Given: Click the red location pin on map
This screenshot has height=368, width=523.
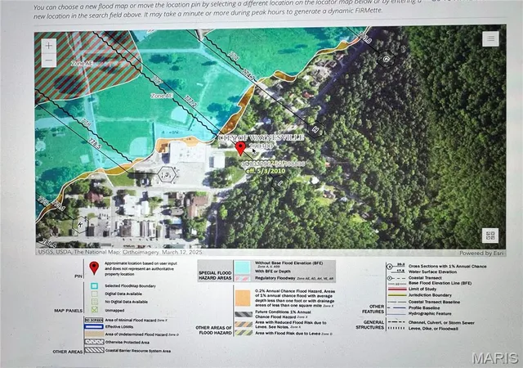Looking at the screenshot, I should pyautogui.click(x=240, y=148).
